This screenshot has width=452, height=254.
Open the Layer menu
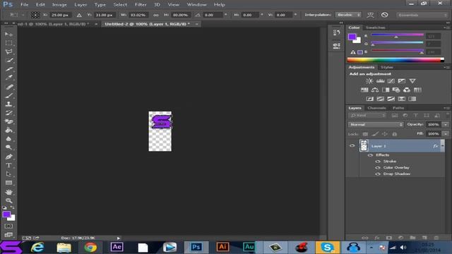point(81,5)
